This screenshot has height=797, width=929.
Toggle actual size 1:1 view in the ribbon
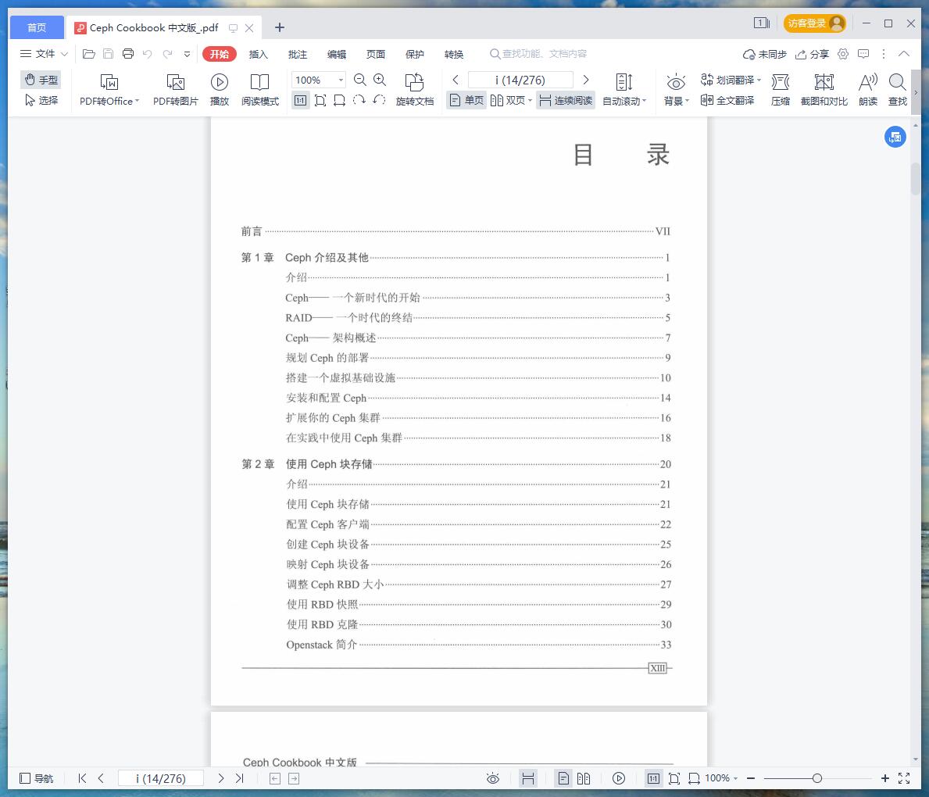point(300,100)
